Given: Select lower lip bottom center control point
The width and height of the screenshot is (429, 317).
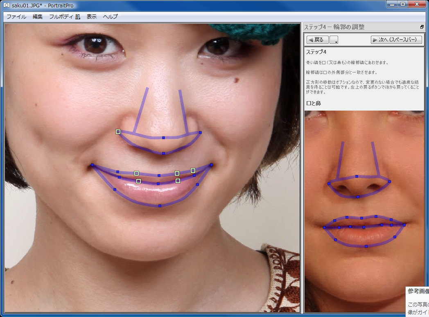Looking at the screenshot, I should tap(160, 206).
